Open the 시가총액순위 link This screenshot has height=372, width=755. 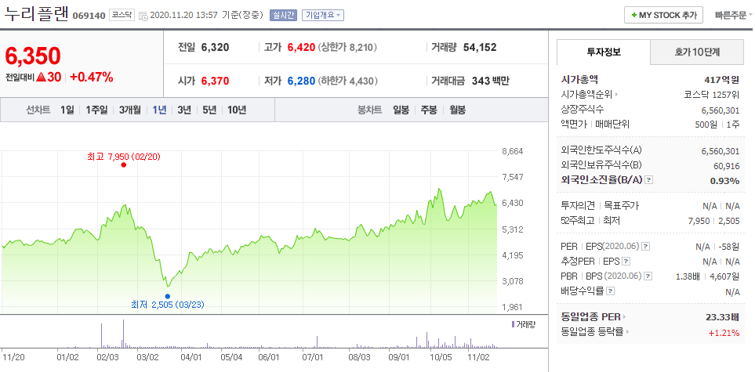click(x=587, y=95)
